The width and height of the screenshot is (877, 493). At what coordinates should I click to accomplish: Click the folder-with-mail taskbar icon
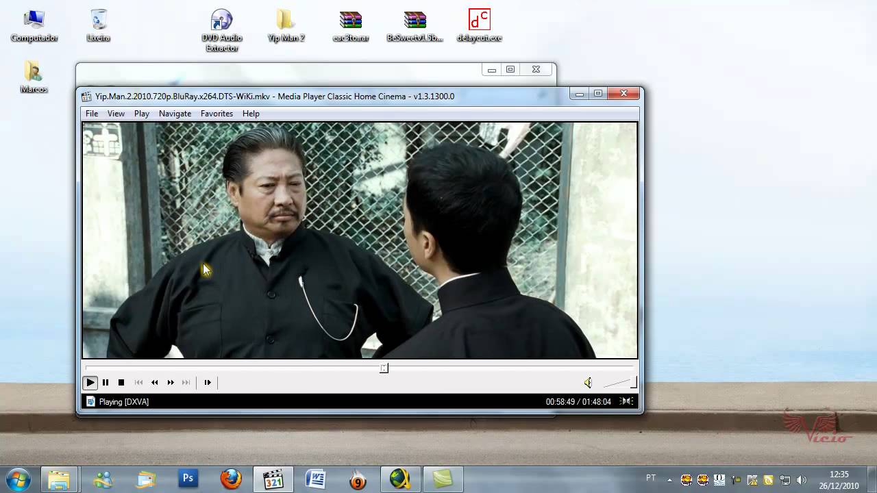[146, 479]
